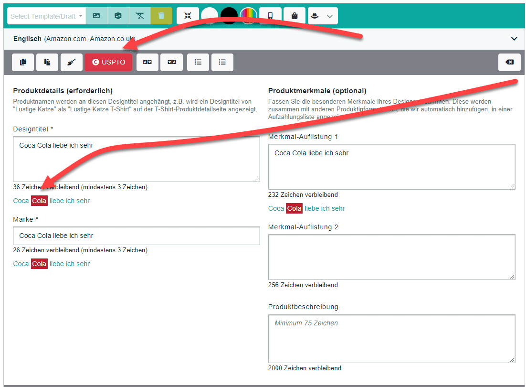The image size is (526, 387).
Task: Focus the Marke input field
Action: point(137,236)
